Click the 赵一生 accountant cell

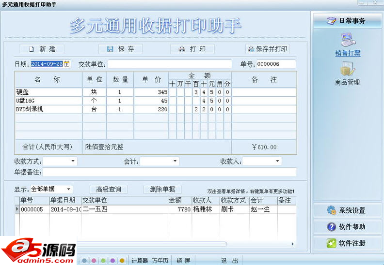pyautogui.click(x=263, y=209)
